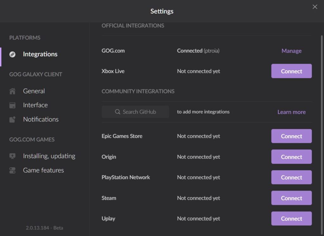Screen dimensions: 324x236
Task: Connect the Uplay integration
Action: 291,218
